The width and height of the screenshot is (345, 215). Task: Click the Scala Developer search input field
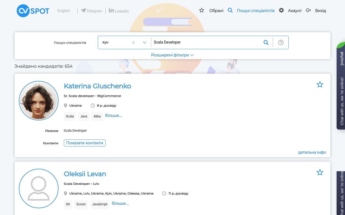pyautogui.click(x=206, y=42)
